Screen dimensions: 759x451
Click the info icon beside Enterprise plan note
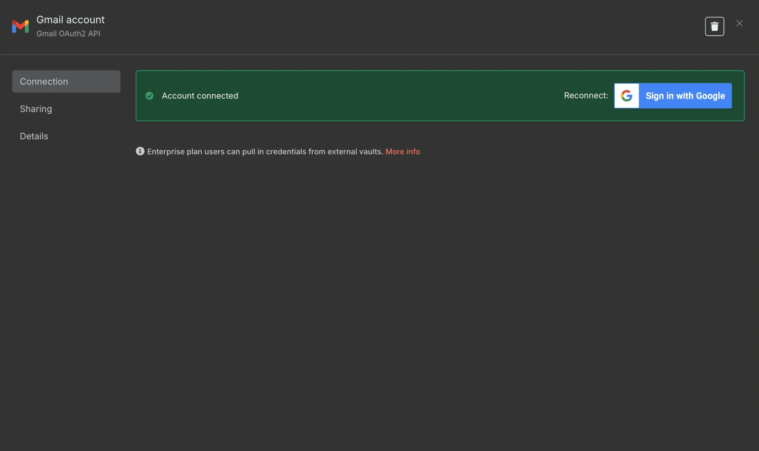pos(140,151)
